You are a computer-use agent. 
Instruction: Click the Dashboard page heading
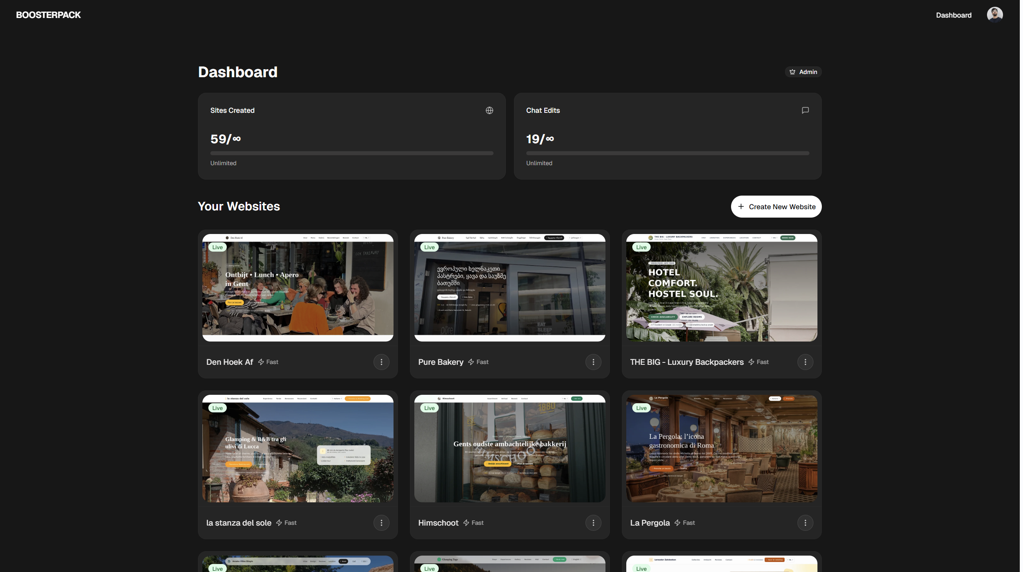click(238, 72)
